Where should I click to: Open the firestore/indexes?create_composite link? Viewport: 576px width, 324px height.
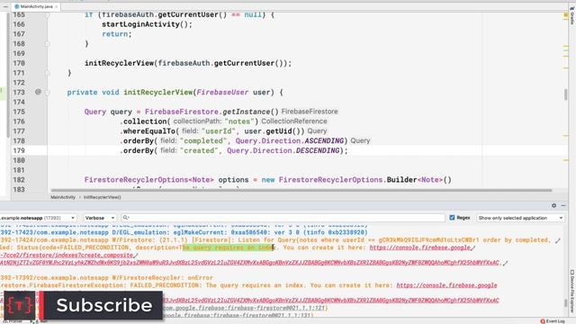click(x=66, y=255)
